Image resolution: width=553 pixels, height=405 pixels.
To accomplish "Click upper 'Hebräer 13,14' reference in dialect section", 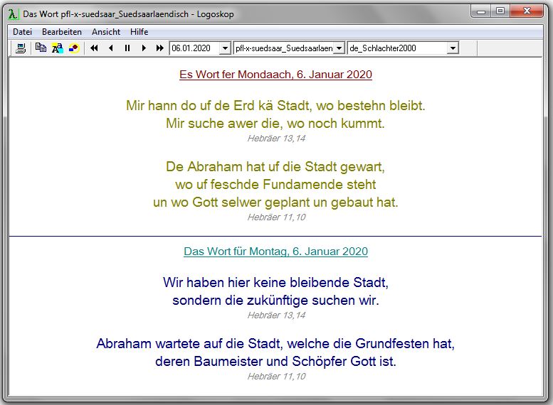I will pos(276,139).
